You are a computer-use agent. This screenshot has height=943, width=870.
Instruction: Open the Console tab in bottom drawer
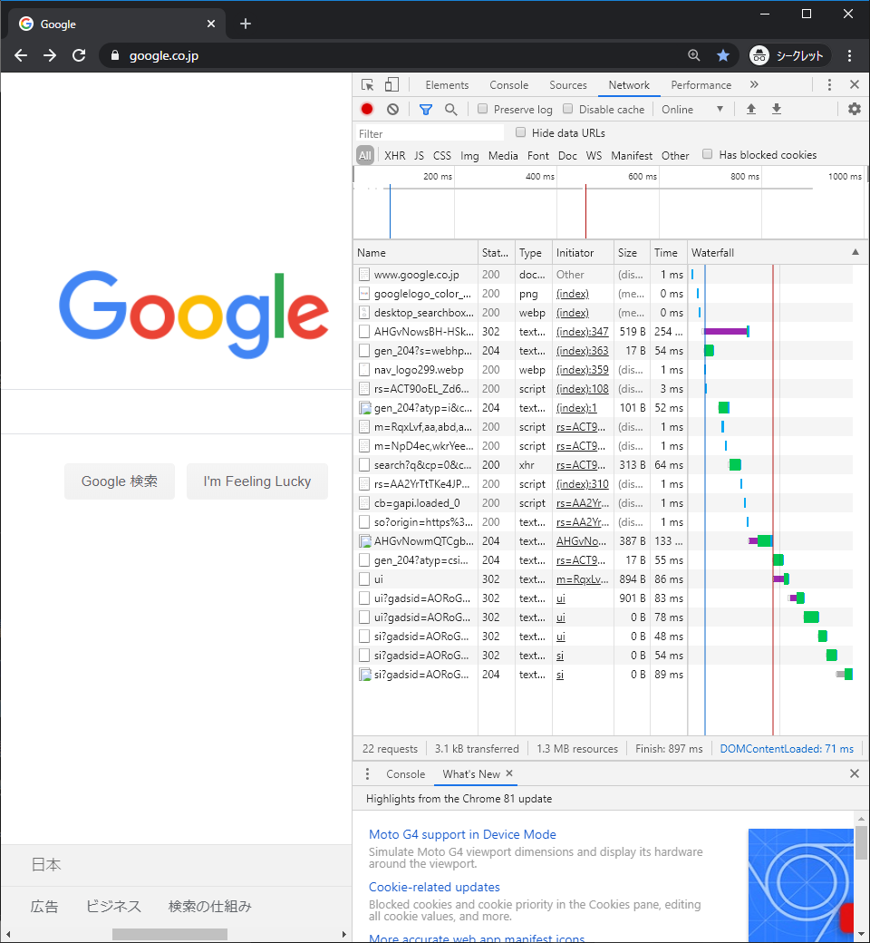[405, 774]
